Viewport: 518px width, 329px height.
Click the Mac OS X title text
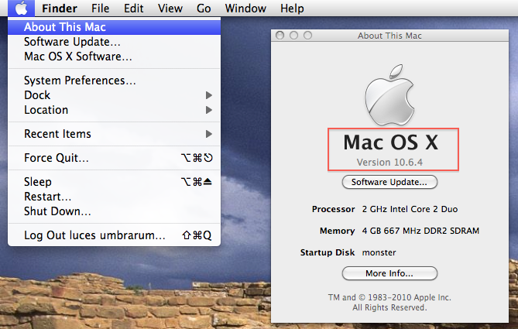[x=390, y=142]
